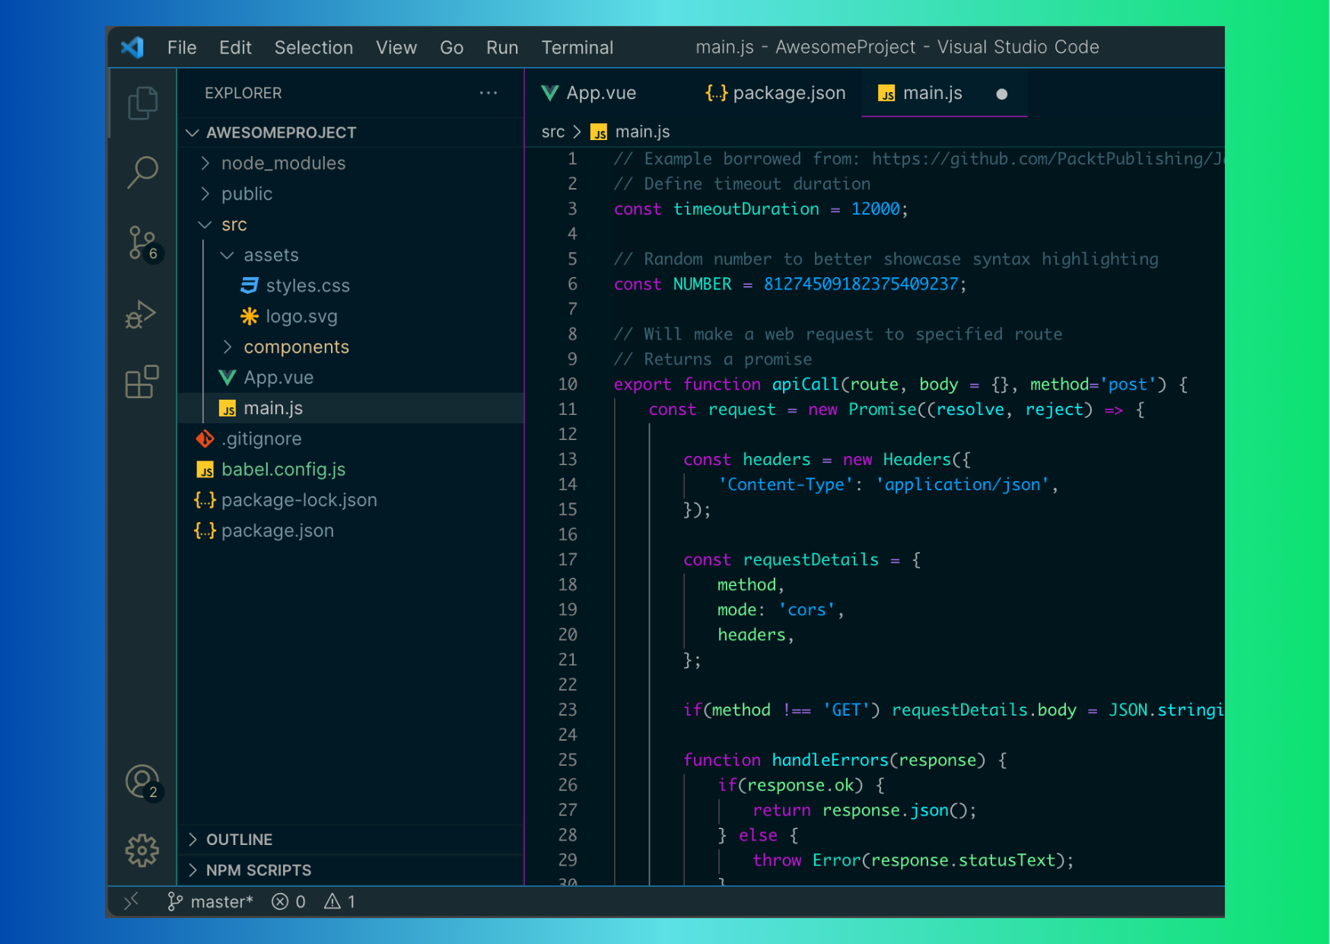Open the Extensions view icon
Image resolution: width=1330 pixels, height=944 pixels.
(142, 381)
